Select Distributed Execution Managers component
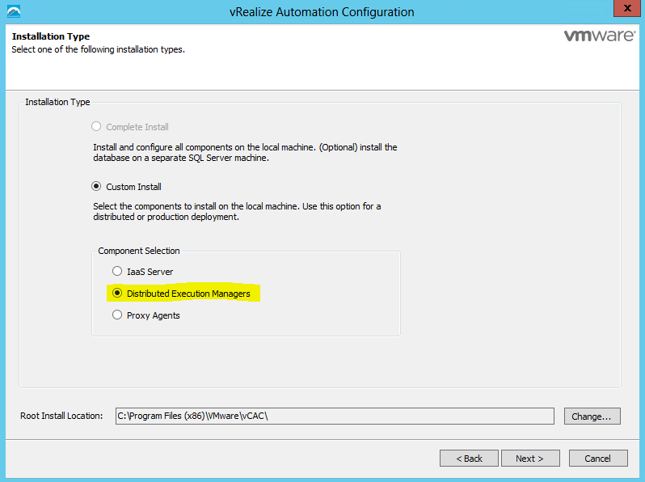This screenshot has width=645, height=482. (x=117, y=293)
